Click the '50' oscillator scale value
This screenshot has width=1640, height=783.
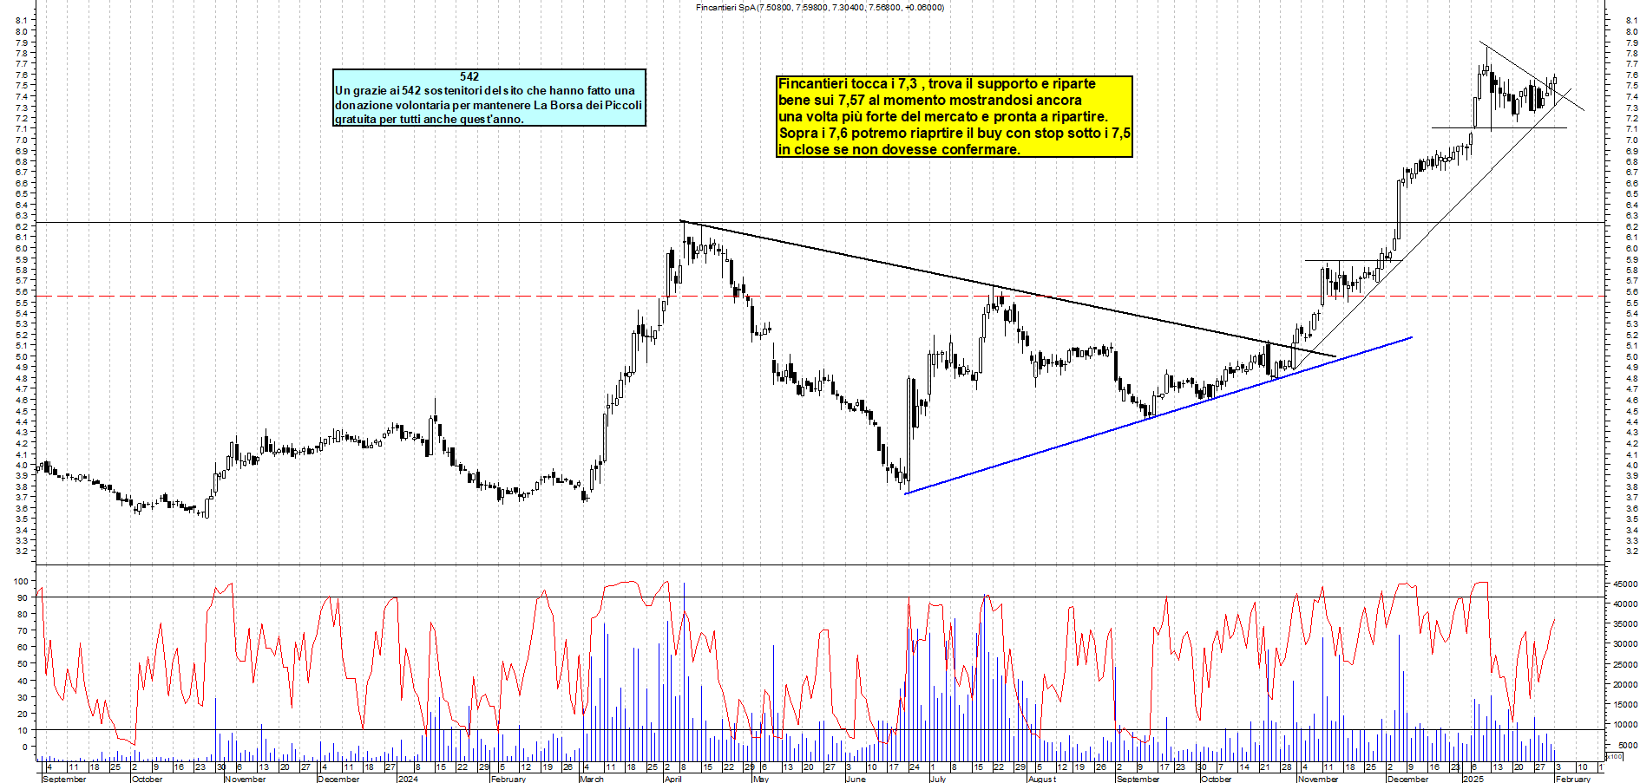23,664
